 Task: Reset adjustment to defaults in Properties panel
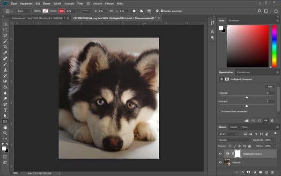[x=259, y=121]
